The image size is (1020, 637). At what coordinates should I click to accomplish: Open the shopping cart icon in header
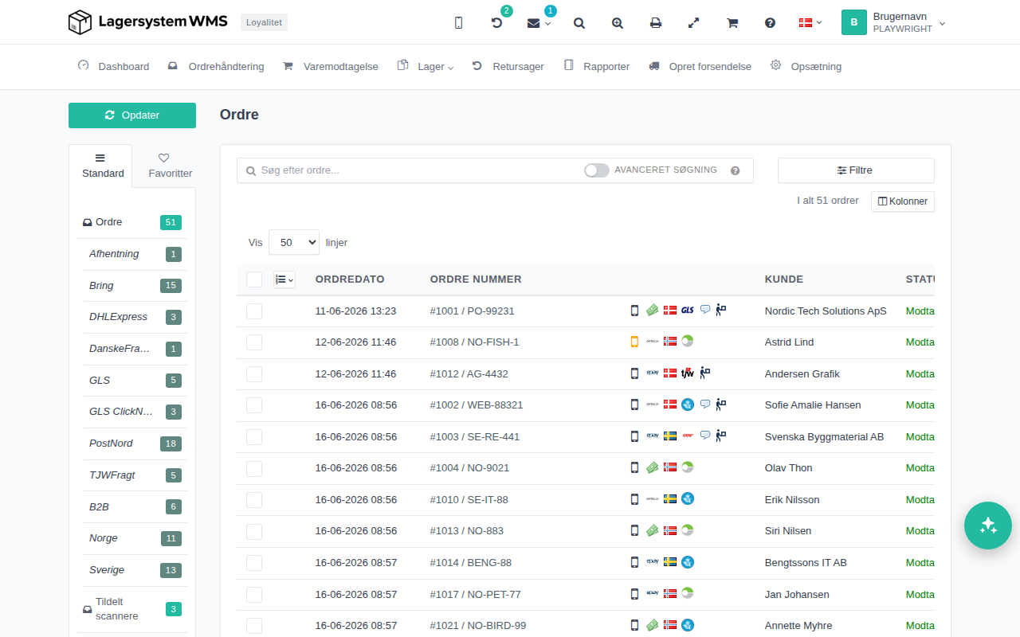[x=732, y=23]
